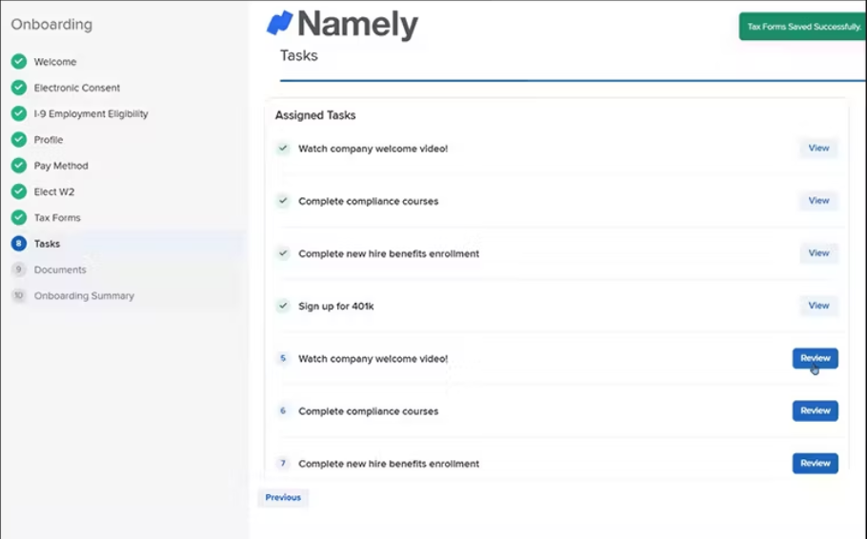This screenshot has width=867, height=539.
Task: Click the Previous button
Action: tap(283, 497)
